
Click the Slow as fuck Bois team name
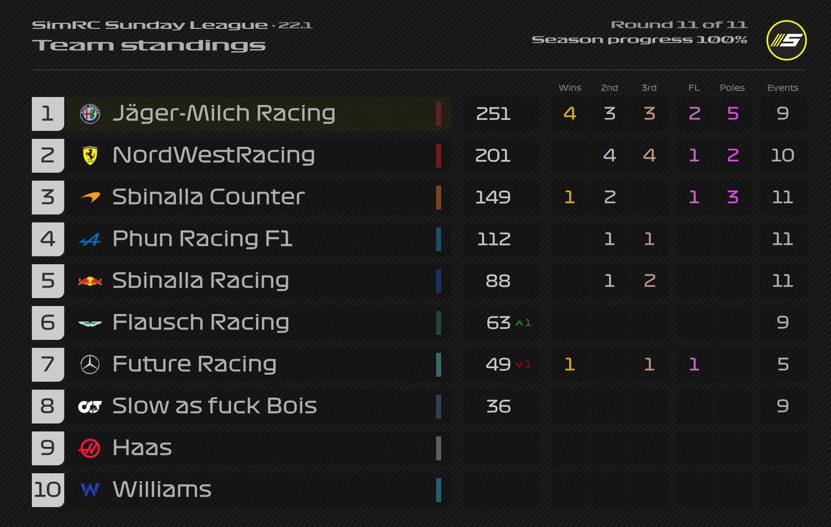point(215,406)
